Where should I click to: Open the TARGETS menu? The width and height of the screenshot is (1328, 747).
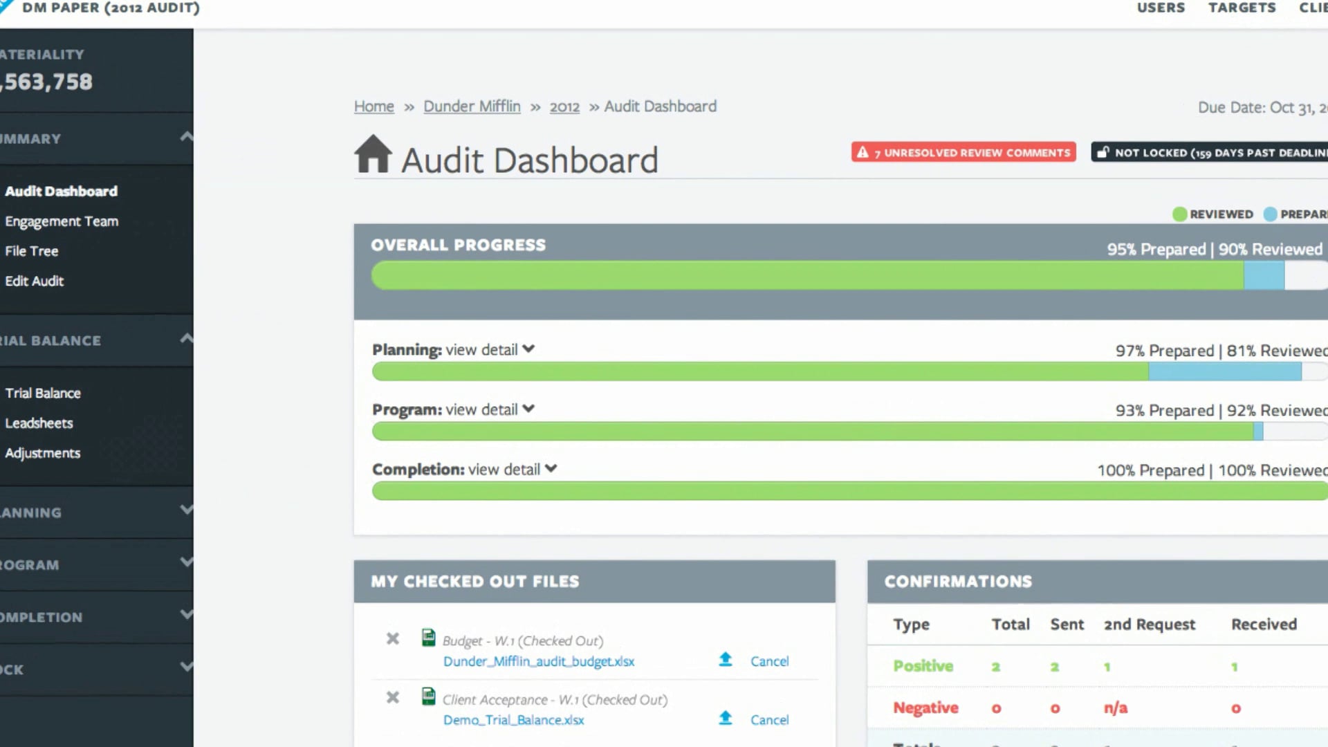click(1242, 8)
